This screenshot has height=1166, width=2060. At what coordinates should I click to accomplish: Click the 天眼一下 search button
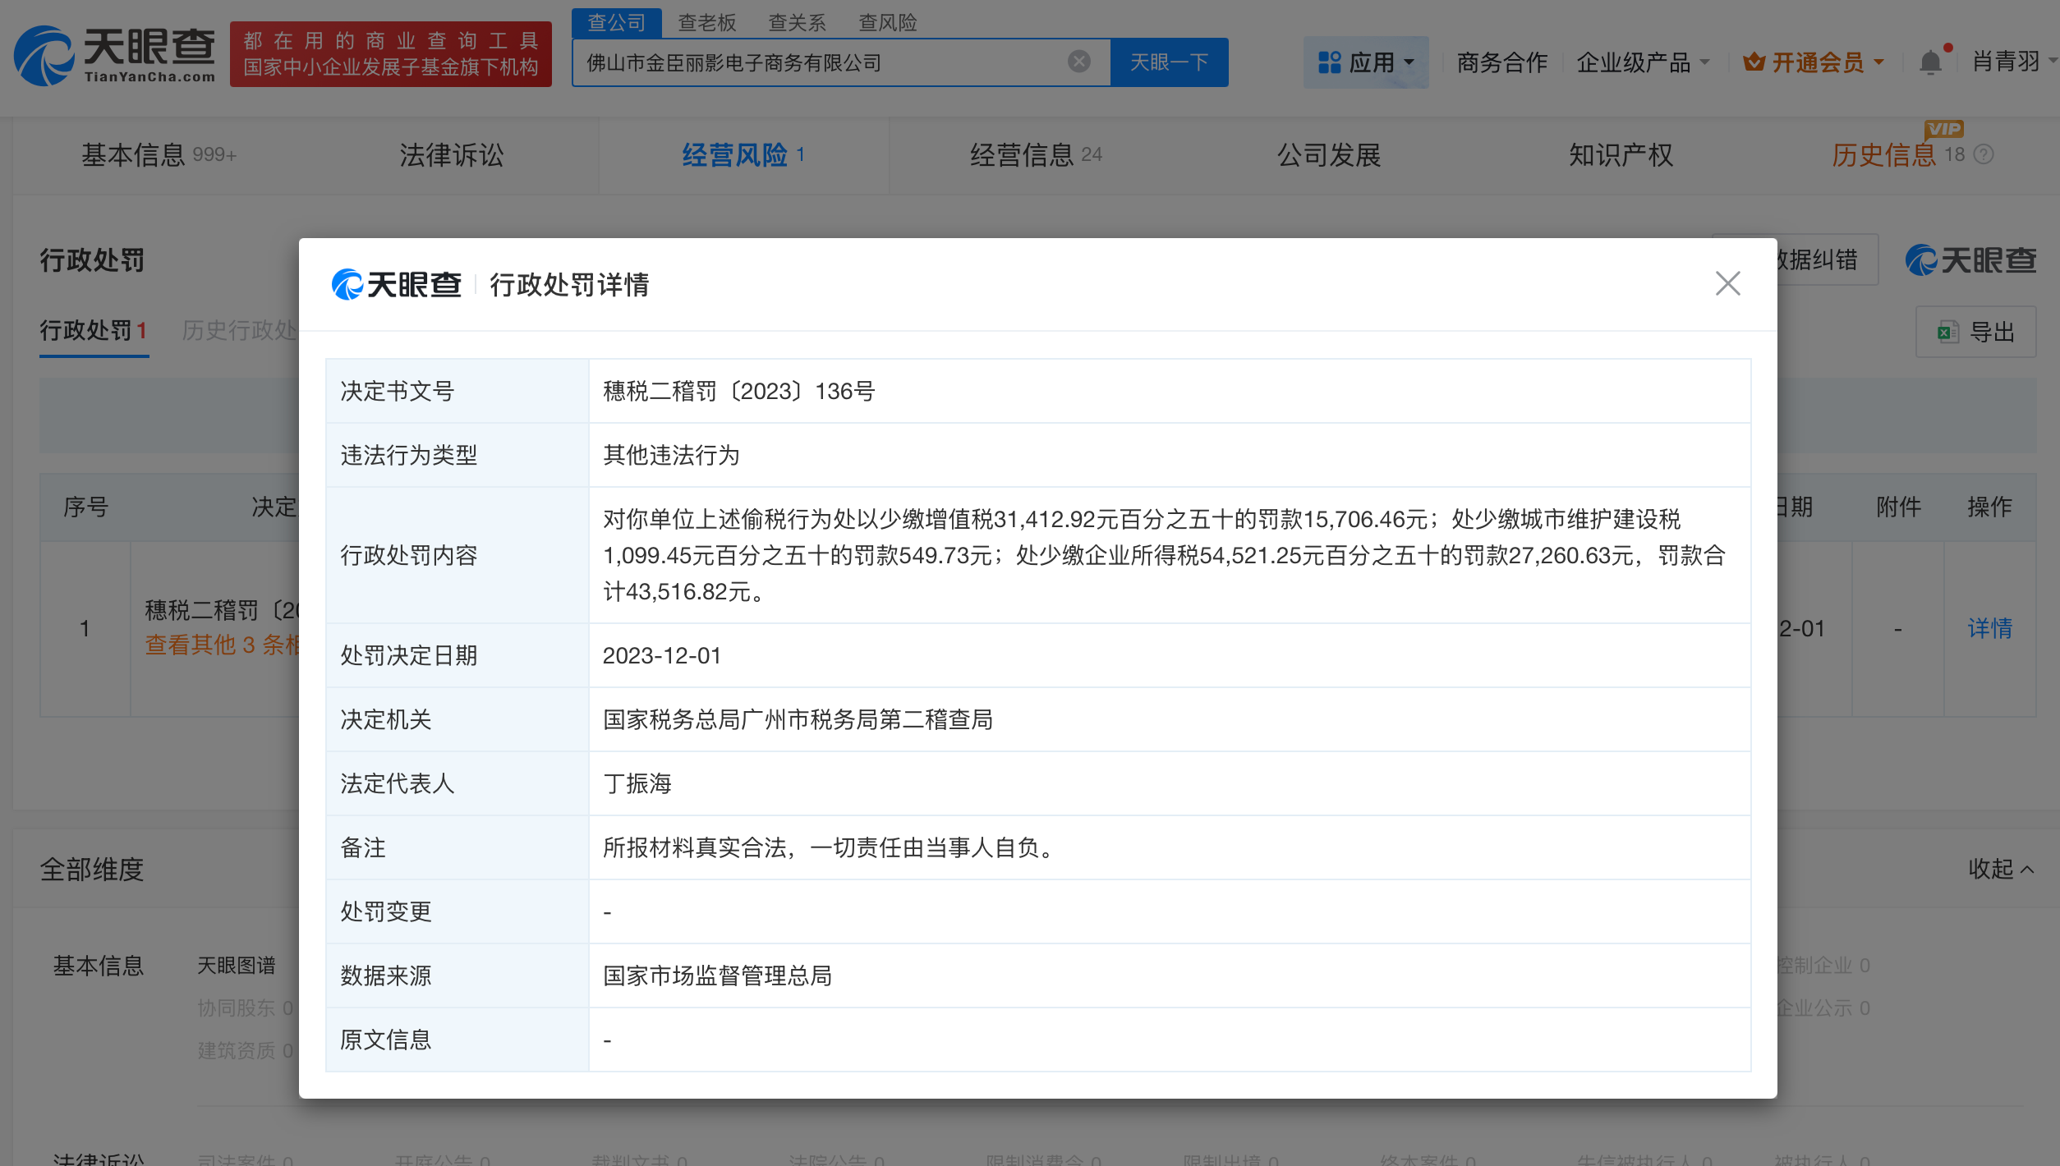tap(1170, 62)
